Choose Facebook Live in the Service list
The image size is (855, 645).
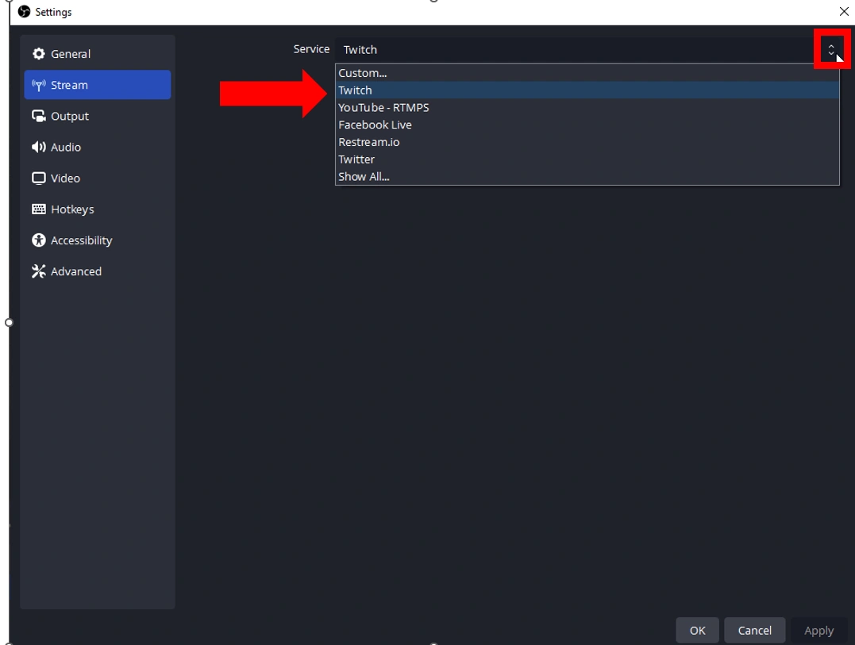[587, 125]
